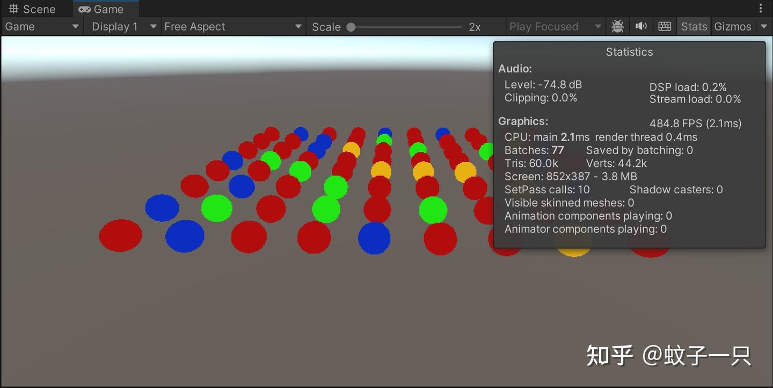Toggle audio mute for the Game view

pos(641,26)
